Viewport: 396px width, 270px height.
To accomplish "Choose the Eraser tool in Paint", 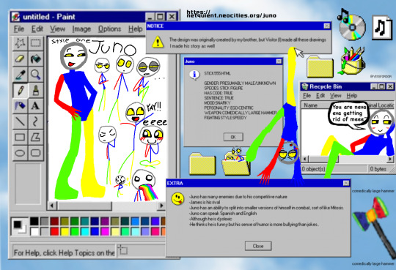I will click(20, 59).
